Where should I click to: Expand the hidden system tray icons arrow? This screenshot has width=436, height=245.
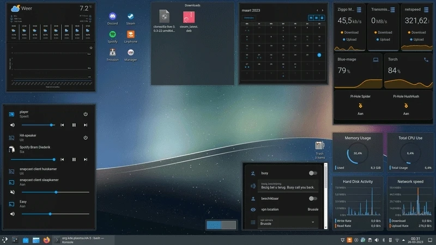point(403,240)
